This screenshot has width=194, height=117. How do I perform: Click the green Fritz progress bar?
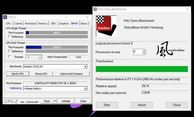(142, 69)
